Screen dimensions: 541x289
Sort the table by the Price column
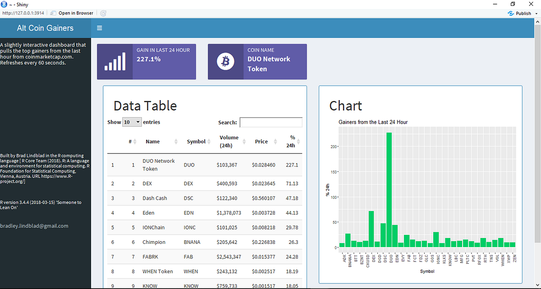point(261,141)
